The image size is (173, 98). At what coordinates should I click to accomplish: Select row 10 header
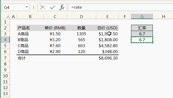click(x=5, y=76)
